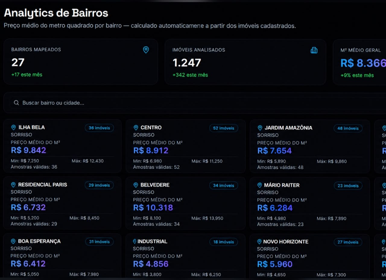386x280 pixels.
Task: Click the pin icon next to Centro
Action: tap(136, 128)
